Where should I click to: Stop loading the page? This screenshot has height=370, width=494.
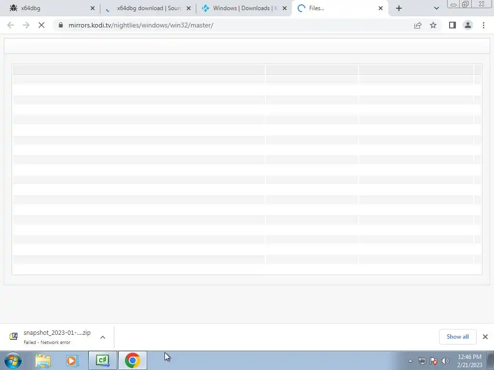pyautogui.click(x=41, y=25)
